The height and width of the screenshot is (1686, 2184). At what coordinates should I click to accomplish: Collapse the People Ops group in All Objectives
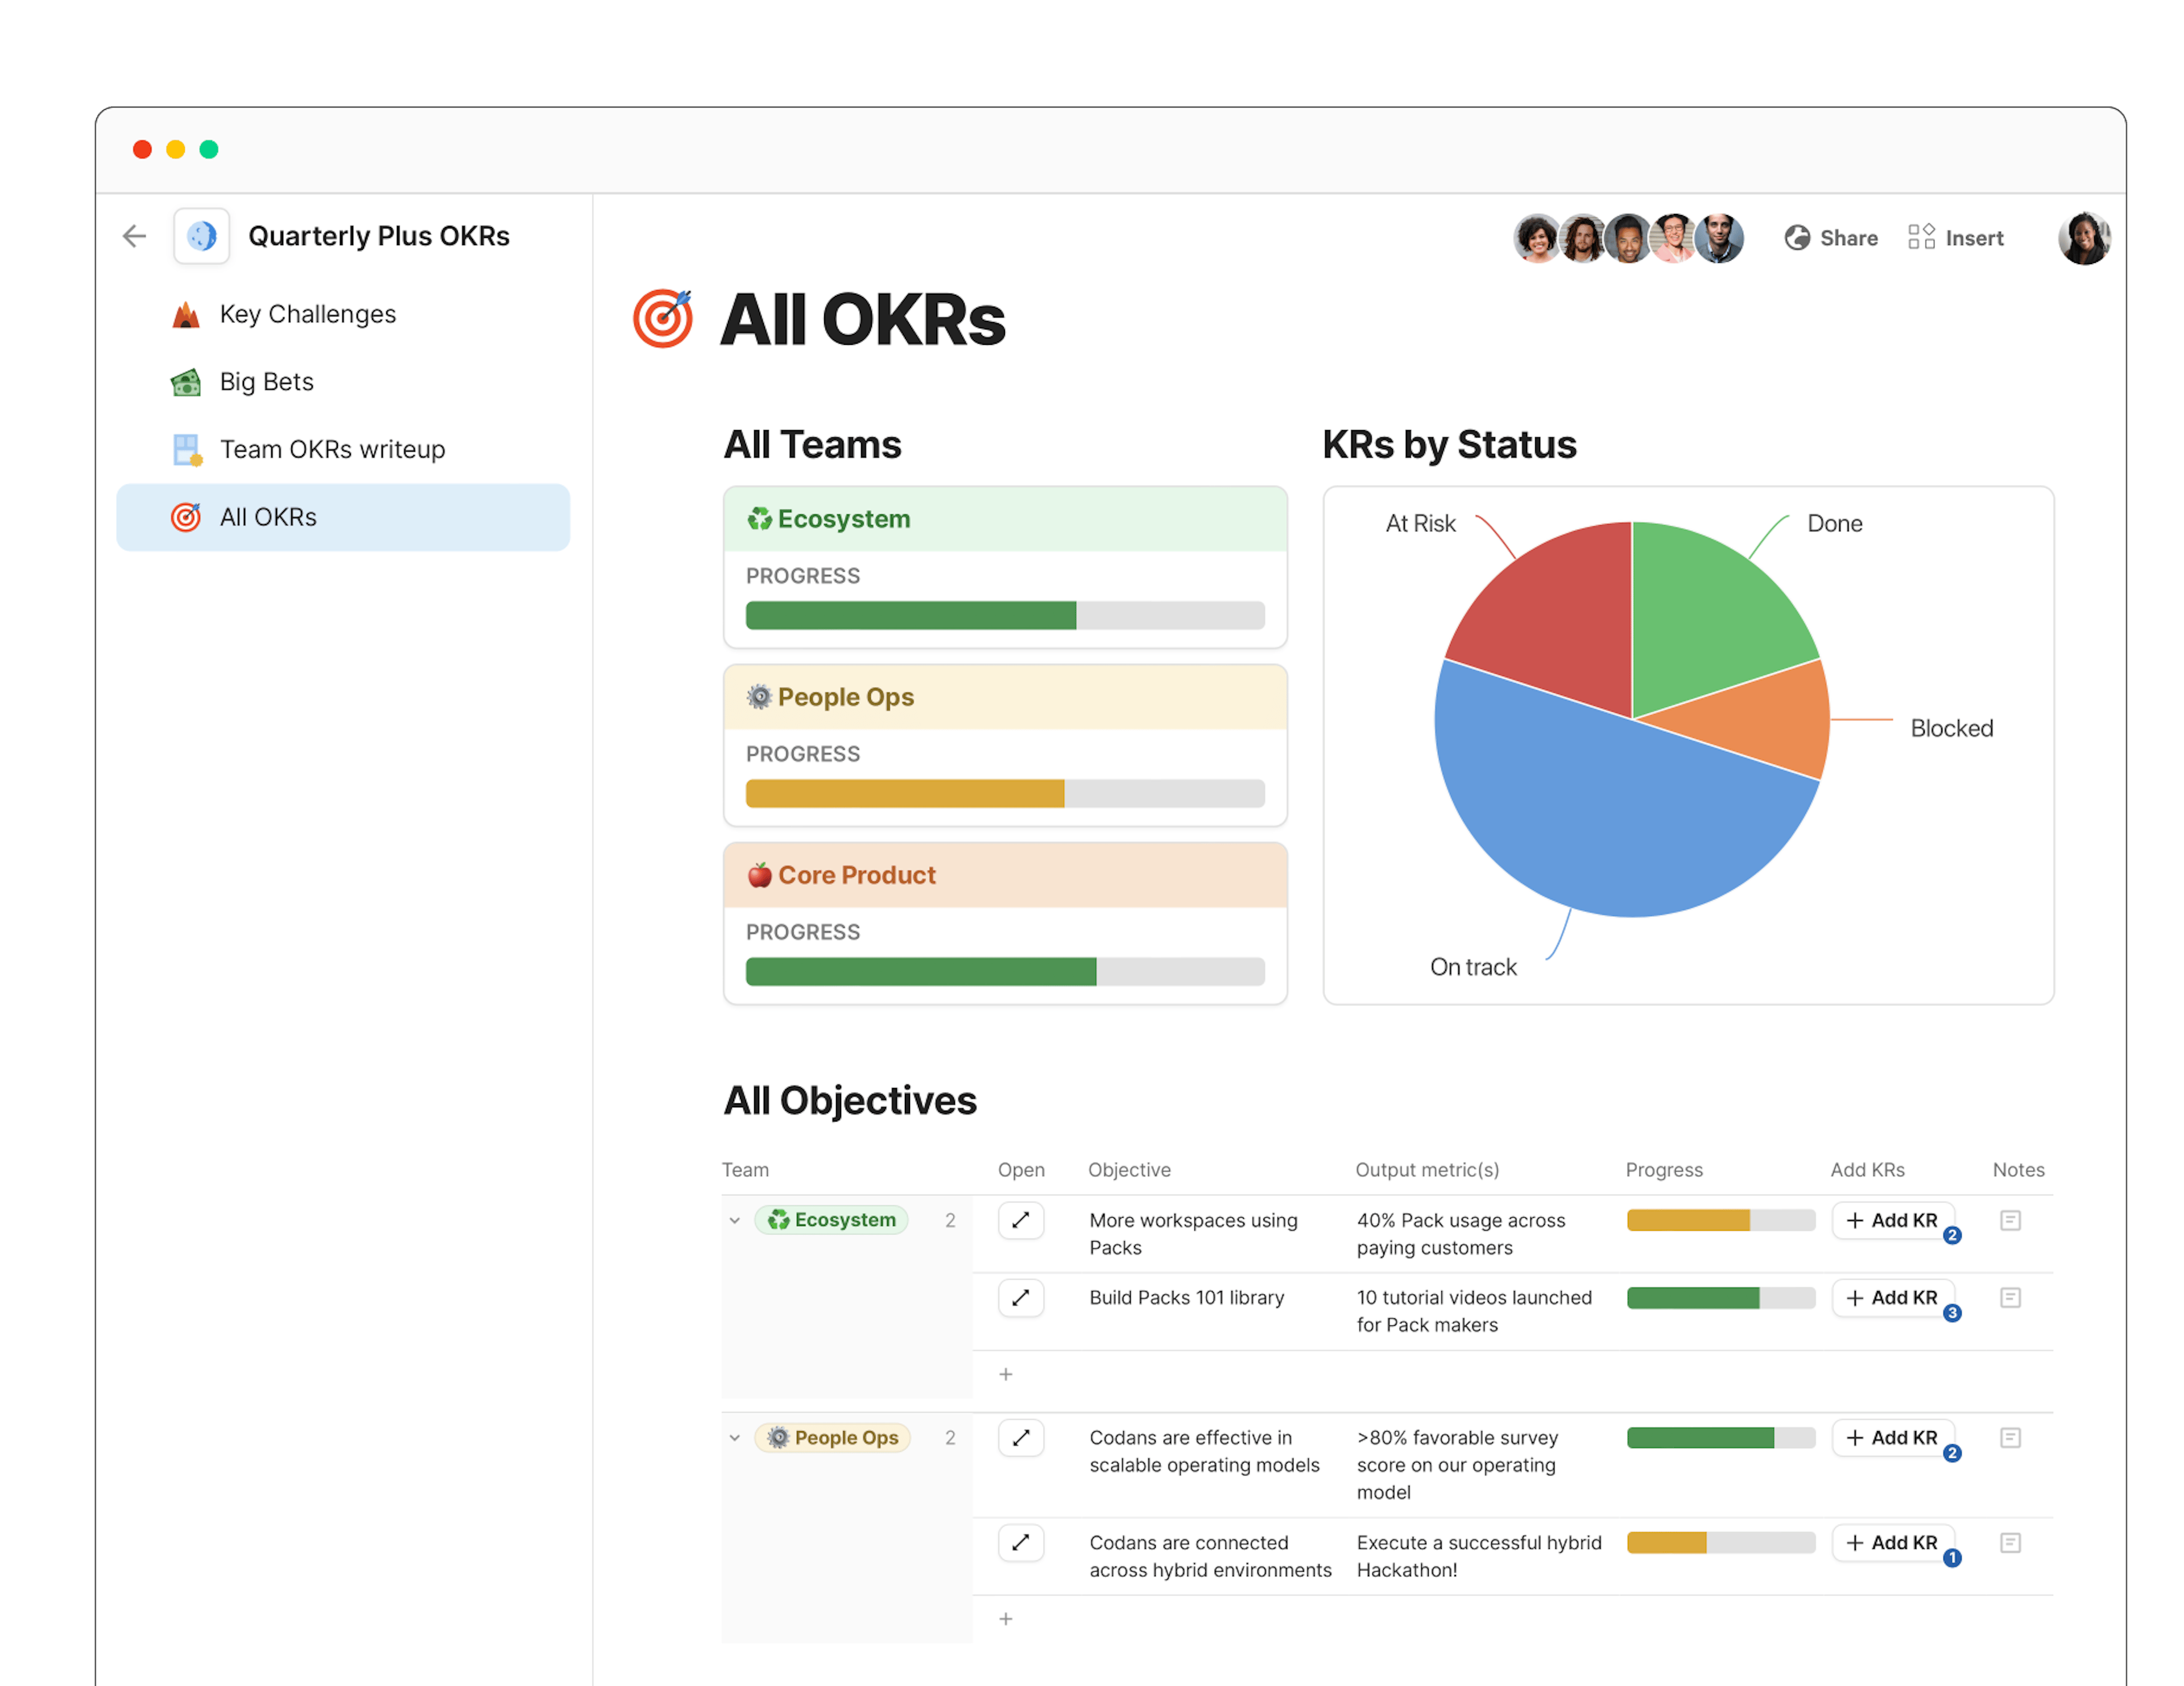734,1438
